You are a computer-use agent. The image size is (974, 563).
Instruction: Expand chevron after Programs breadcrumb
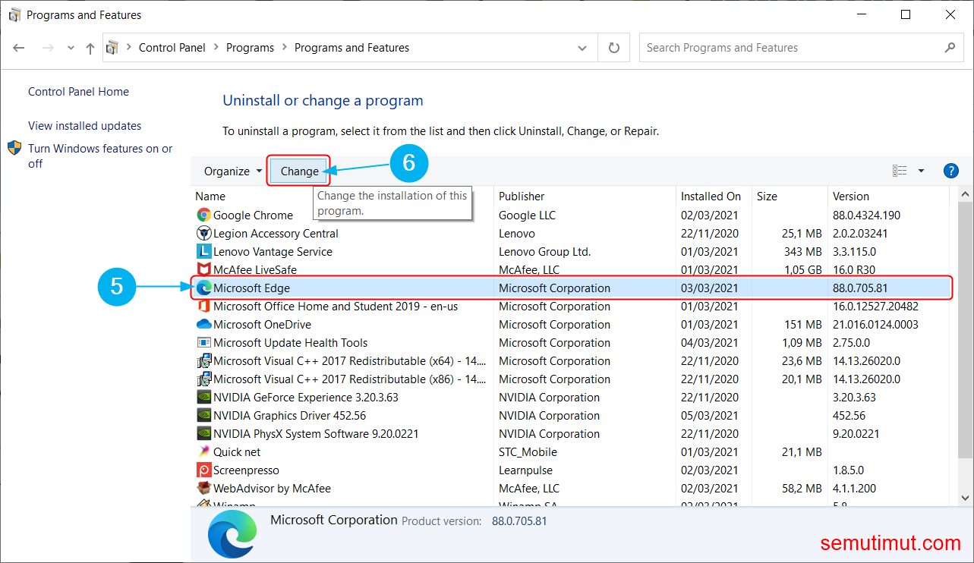(285, 48)
